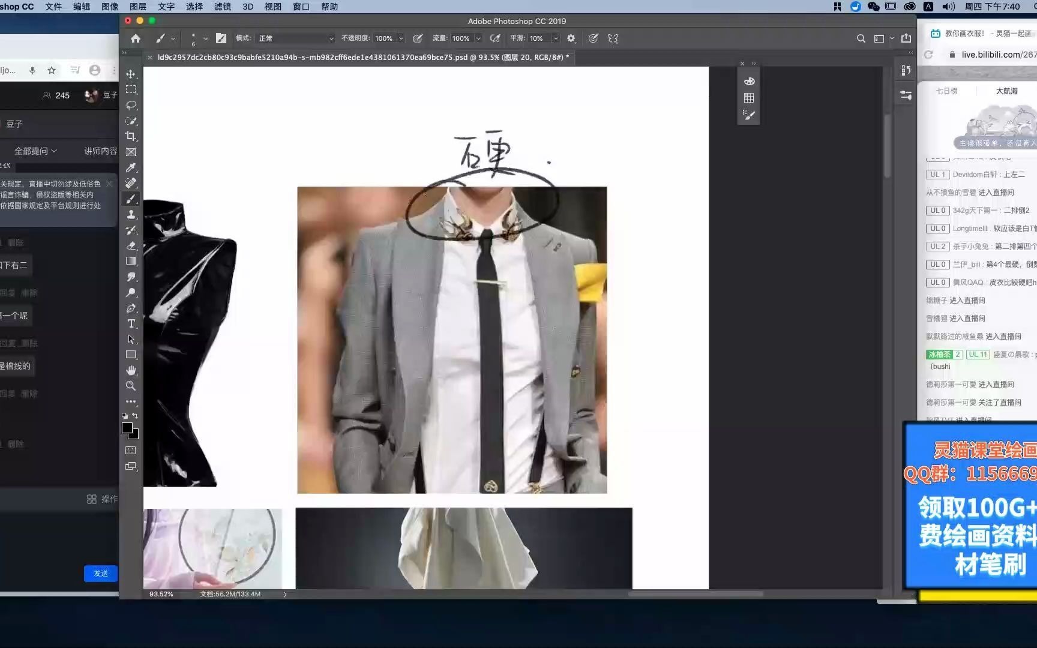Open the flow 流量 slider dropdown

[x=478, y=38]
